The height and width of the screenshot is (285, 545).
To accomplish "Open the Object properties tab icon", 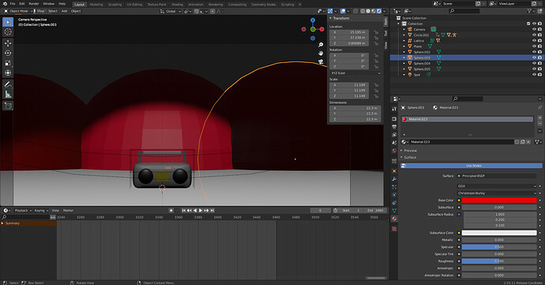I will click(x=394, y=171).
